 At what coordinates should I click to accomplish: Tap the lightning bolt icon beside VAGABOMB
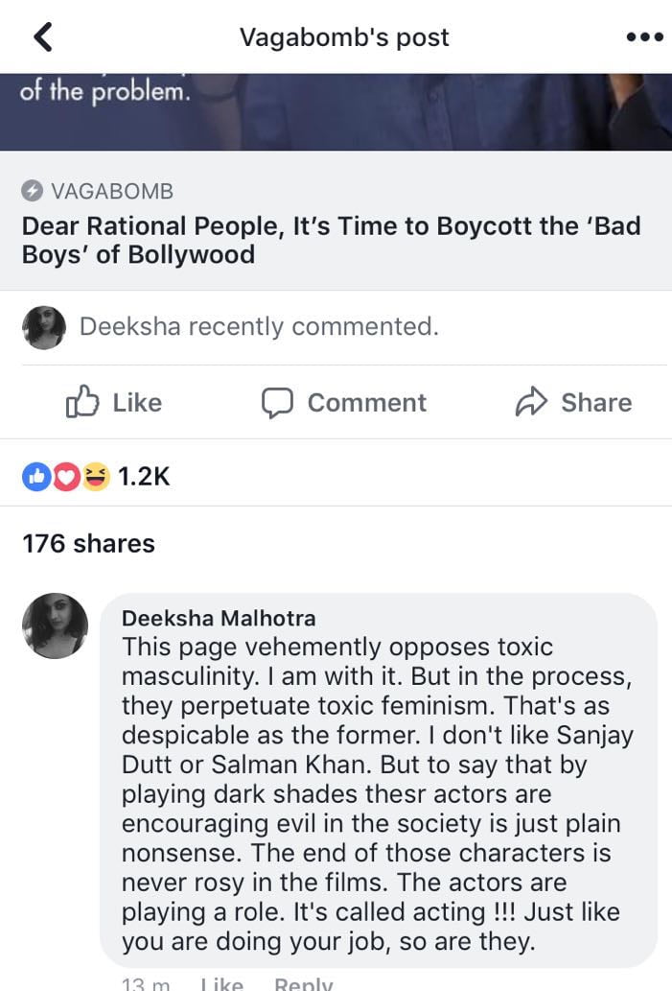pos(32,191)
